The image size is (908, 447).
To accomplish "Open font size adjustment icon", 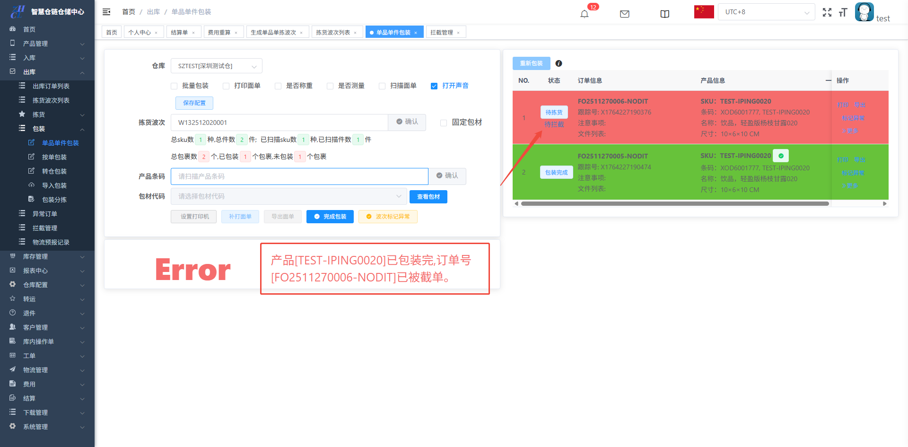I will (843, 13).
